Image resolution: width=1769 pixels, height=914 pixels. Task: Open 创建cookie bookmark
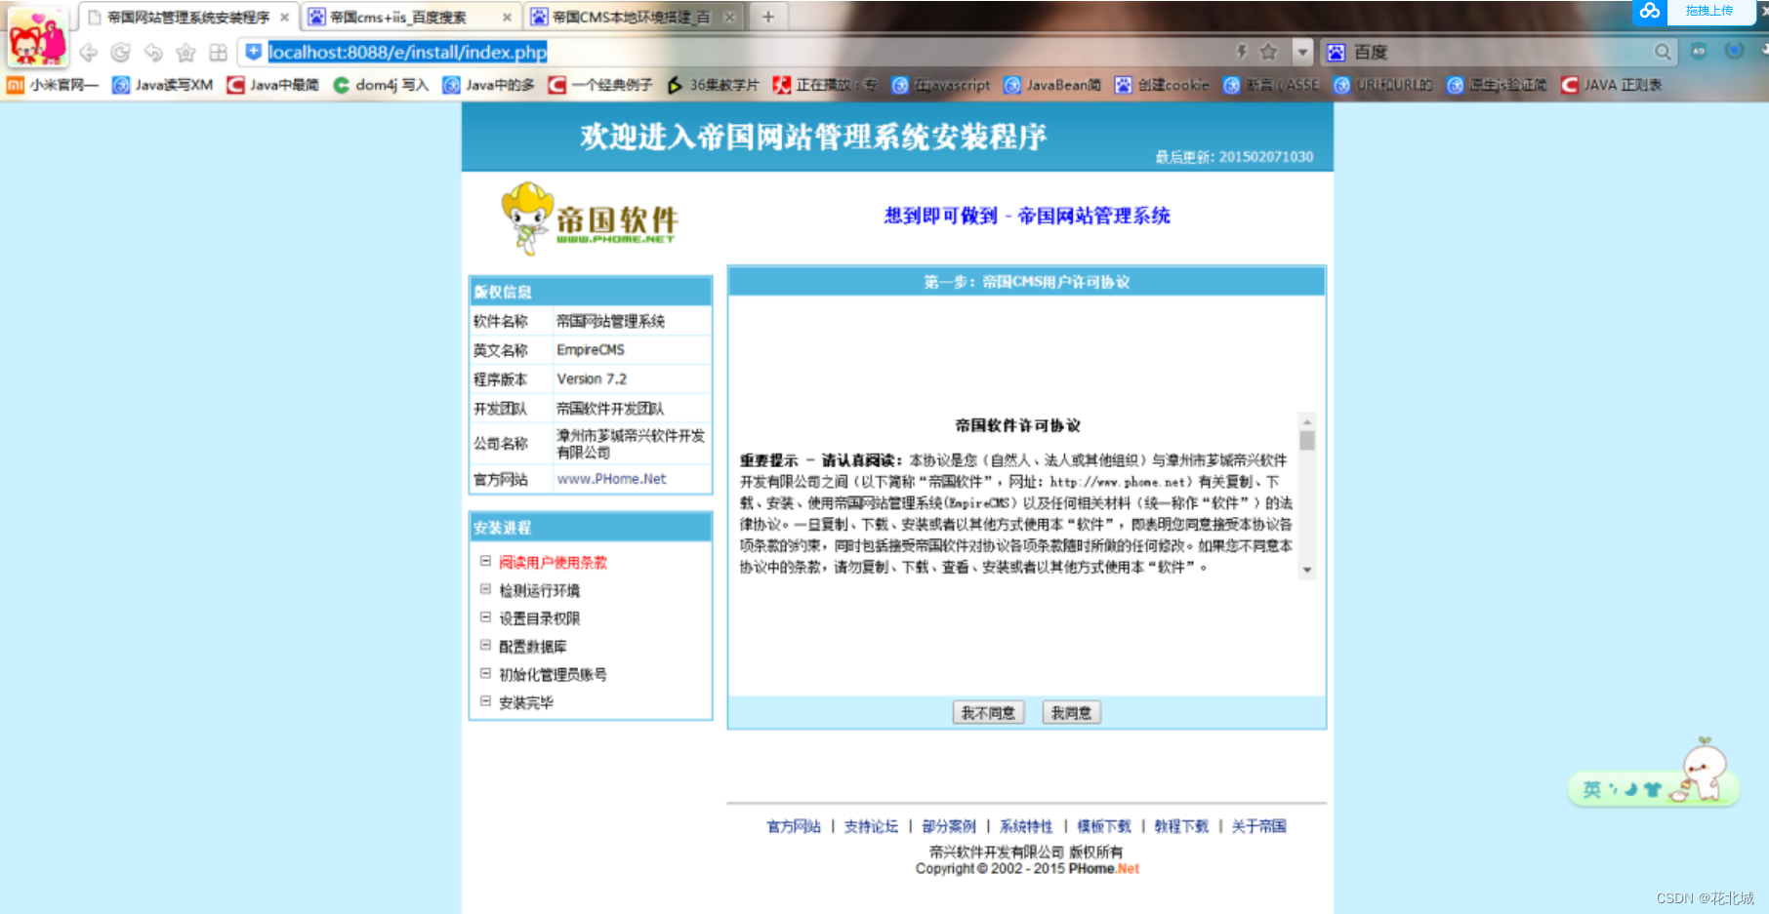point(1163,85)
